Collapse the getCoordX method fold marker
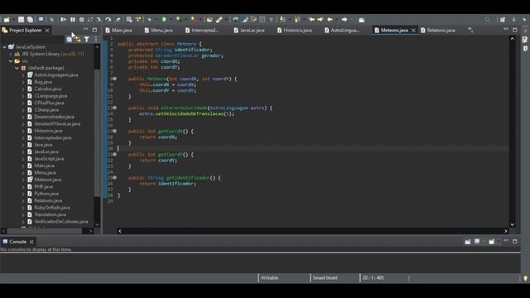 tap(114, 131)
